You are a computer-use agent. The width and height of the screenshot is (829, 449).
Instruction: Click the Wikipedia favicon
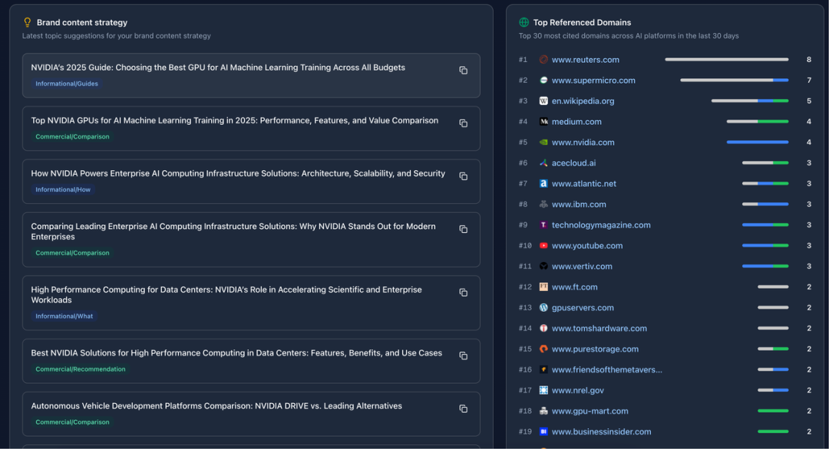click(543, 101)
